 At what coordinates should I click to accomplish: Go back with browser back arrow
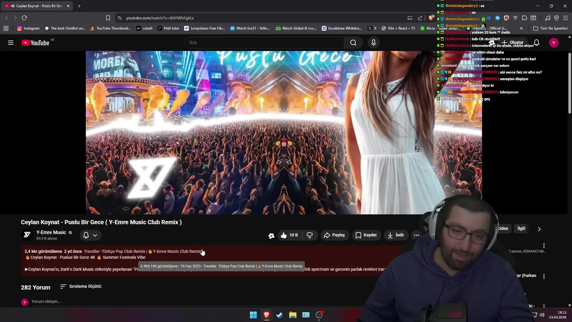tap(6, 18)
